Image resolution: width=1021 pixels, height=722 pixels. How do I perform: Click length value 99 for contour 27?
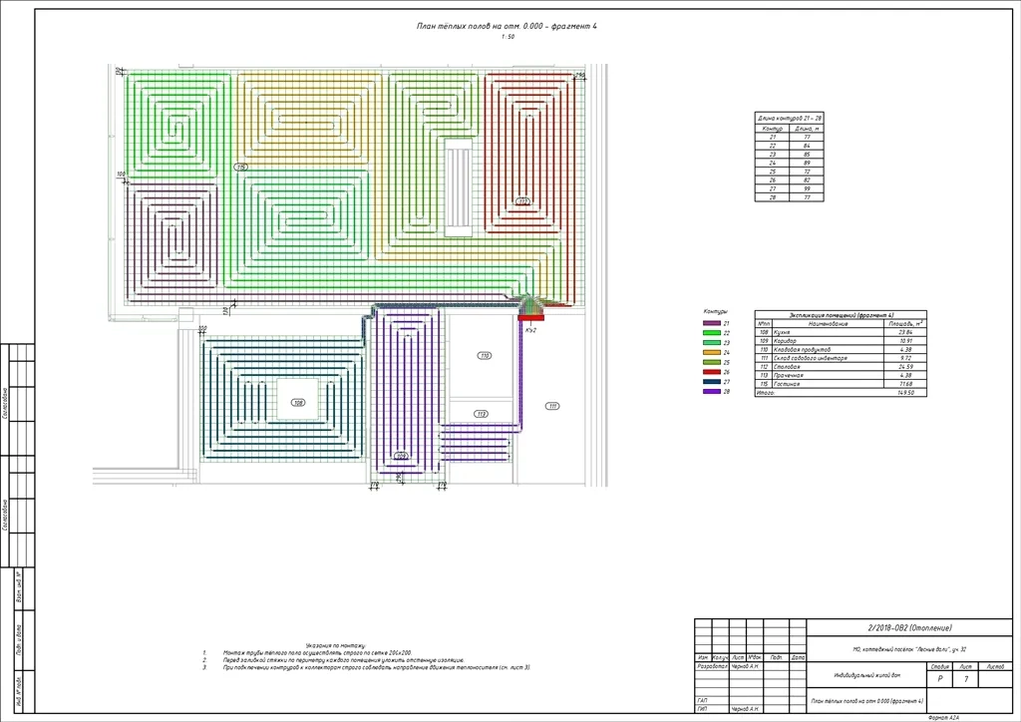[807, 188]
